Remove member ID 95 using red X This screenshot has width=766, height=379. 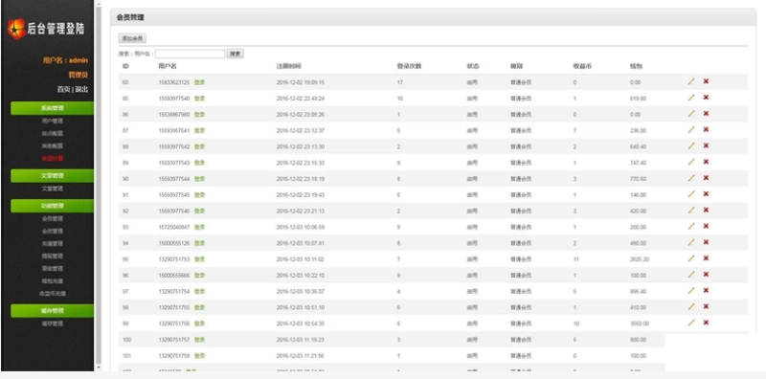(x=706, y=258)
